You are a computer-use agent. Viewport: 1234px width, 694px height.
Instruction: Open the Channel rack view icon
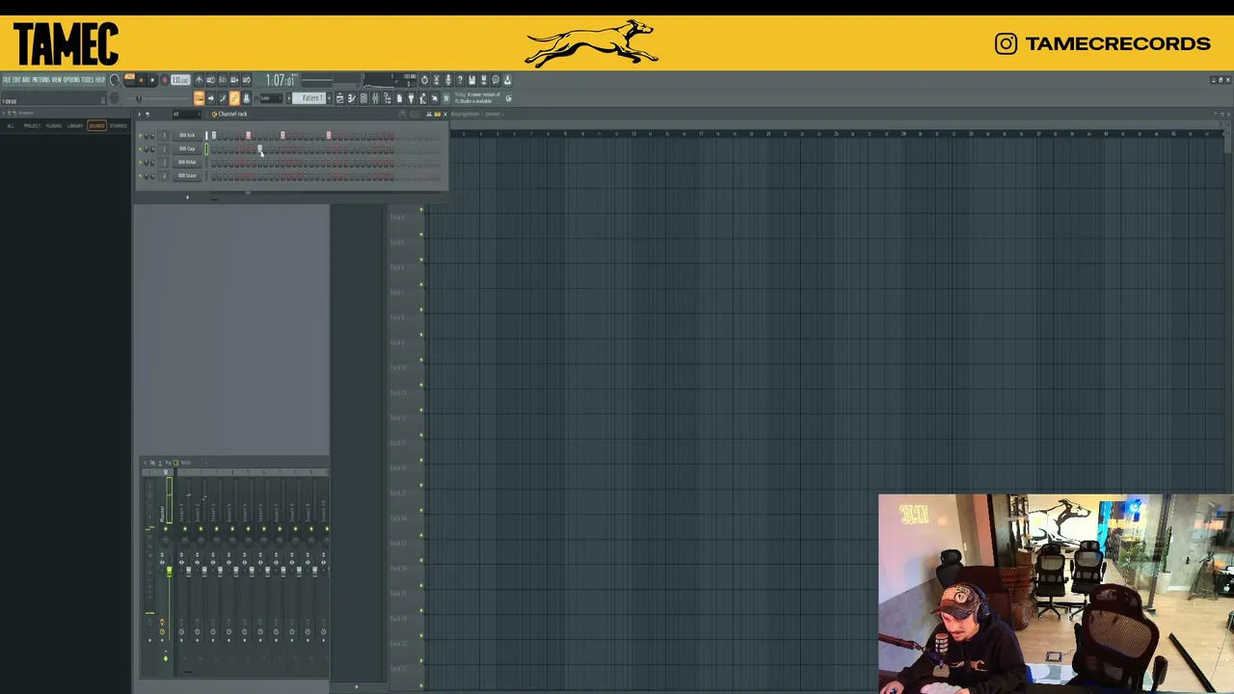363,98
